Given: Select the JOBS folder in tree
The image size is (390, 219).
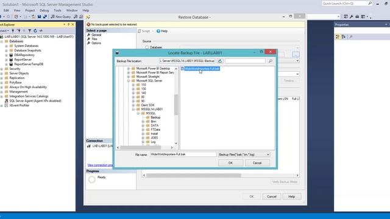Looking at the screenshot, I should tap(154, 137).
